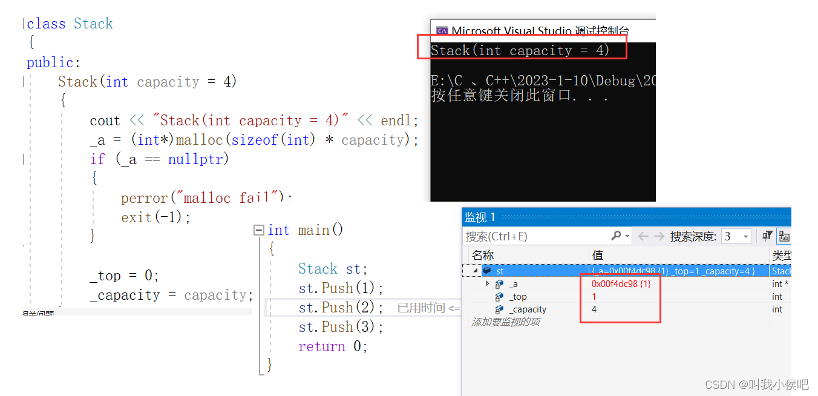
Task: Click the E:\C 、C++ path line in console
Action: pyautogui.click(x=543, y=81)
